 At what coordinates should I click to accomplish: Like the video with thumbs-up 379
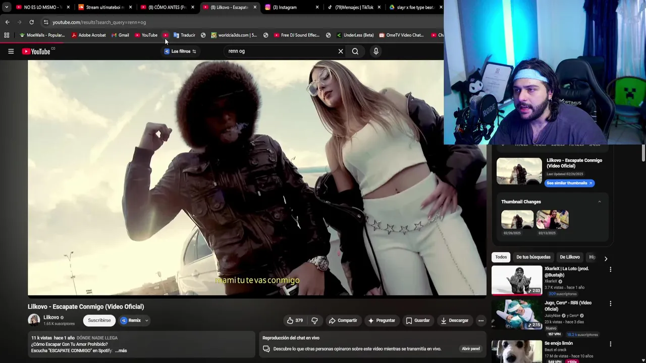tap(295, 320)
